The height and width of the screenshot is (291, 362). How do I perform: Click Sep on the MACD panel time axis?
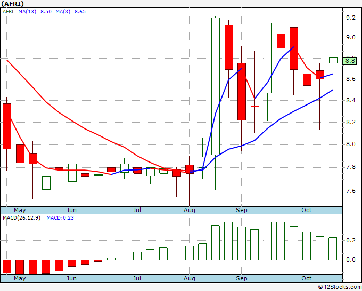242,278
